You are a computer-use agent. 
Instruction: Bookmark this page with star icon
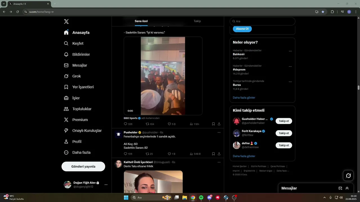point(323,12)
